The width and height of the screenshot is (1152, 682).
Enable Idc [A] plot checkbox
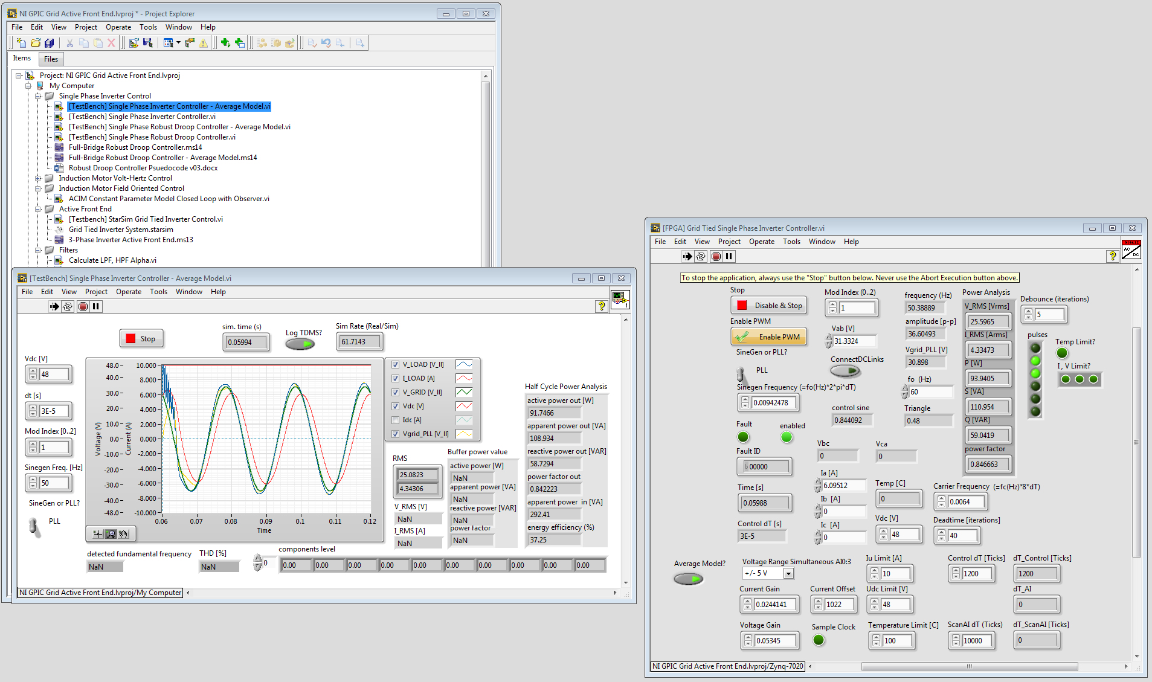395,420
